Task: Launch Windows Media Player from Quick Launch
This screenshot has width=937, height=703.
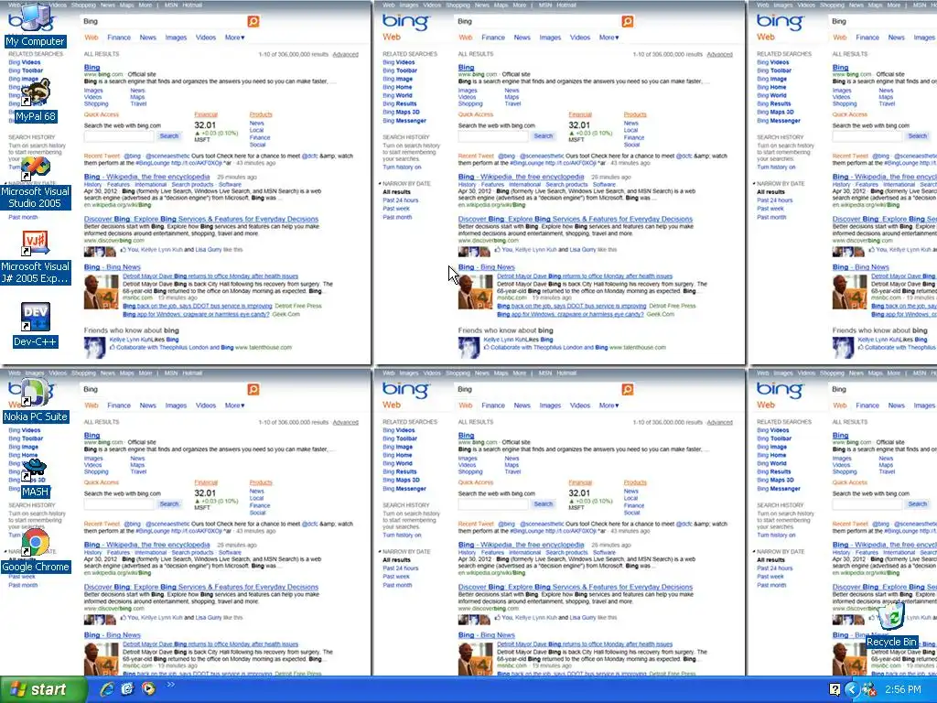Action: tap(148, 689)
